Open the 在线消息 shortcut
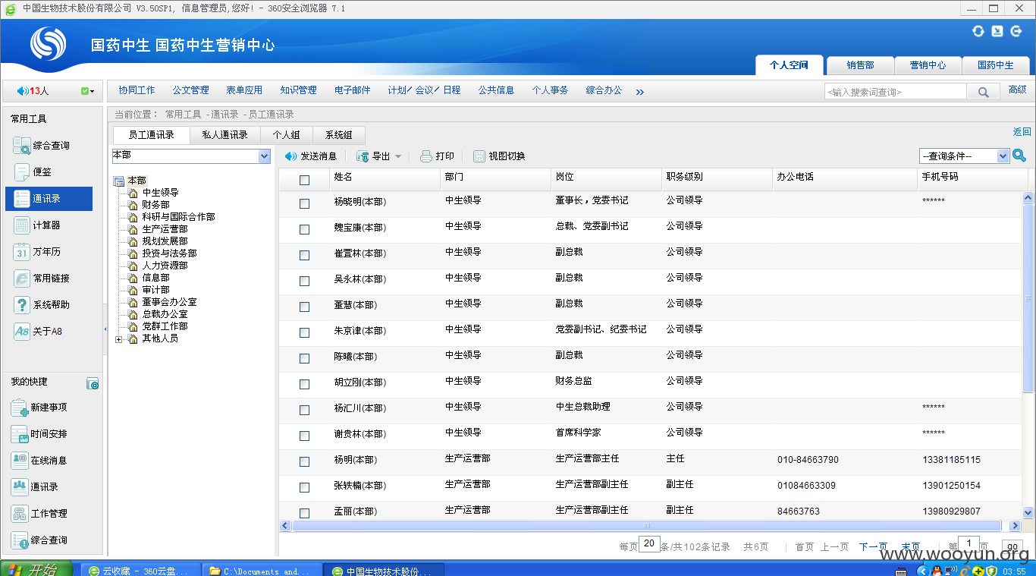Viewport: 1036px width, 576px height. 39,461
